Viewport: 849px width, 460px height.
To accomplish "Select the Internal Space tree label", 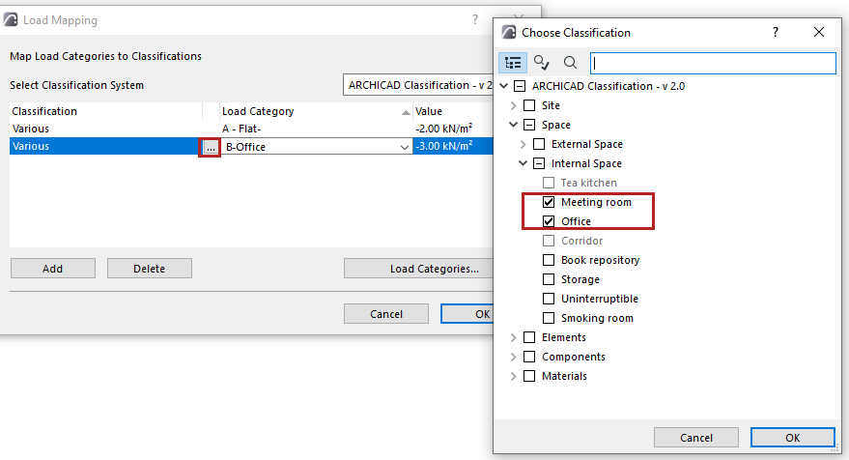I will tap(586, 163).
